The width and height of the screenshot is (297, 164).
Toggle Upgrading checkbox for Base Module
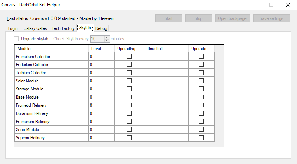tap(129, 97)
